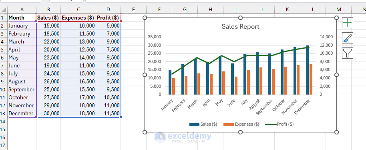Select the Profit ($) legend entry

point(280,124)
